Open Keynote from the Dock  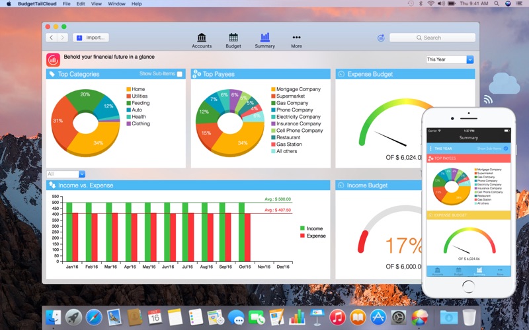pos(317,317)
